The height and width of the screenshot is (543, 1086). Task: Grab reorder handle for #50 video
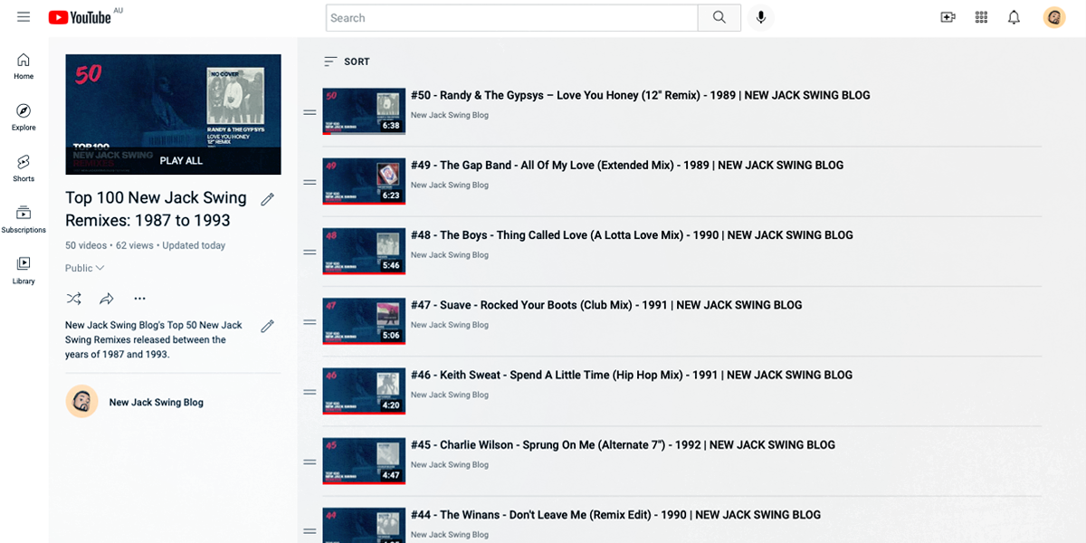pyautogui.click(x=310, y=112)
